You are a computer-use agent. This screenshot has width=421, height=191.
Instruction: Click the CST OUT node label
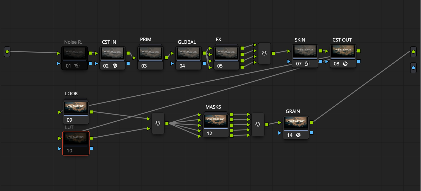pyautogui.click(x=342, y=40)
